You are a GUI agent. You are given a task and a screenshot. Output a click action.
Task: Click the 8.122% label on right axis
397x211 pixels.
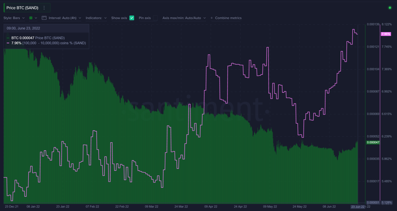(387, 24)
